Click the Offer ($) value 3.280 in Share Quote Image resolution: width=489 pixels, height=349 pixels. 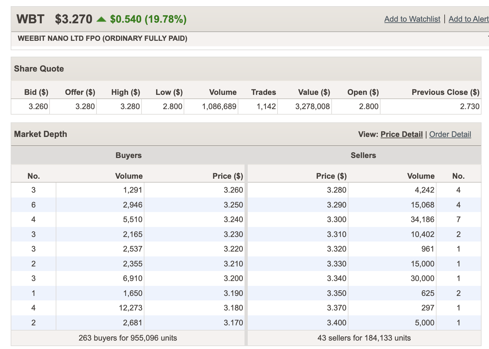(x=85, y=107)
